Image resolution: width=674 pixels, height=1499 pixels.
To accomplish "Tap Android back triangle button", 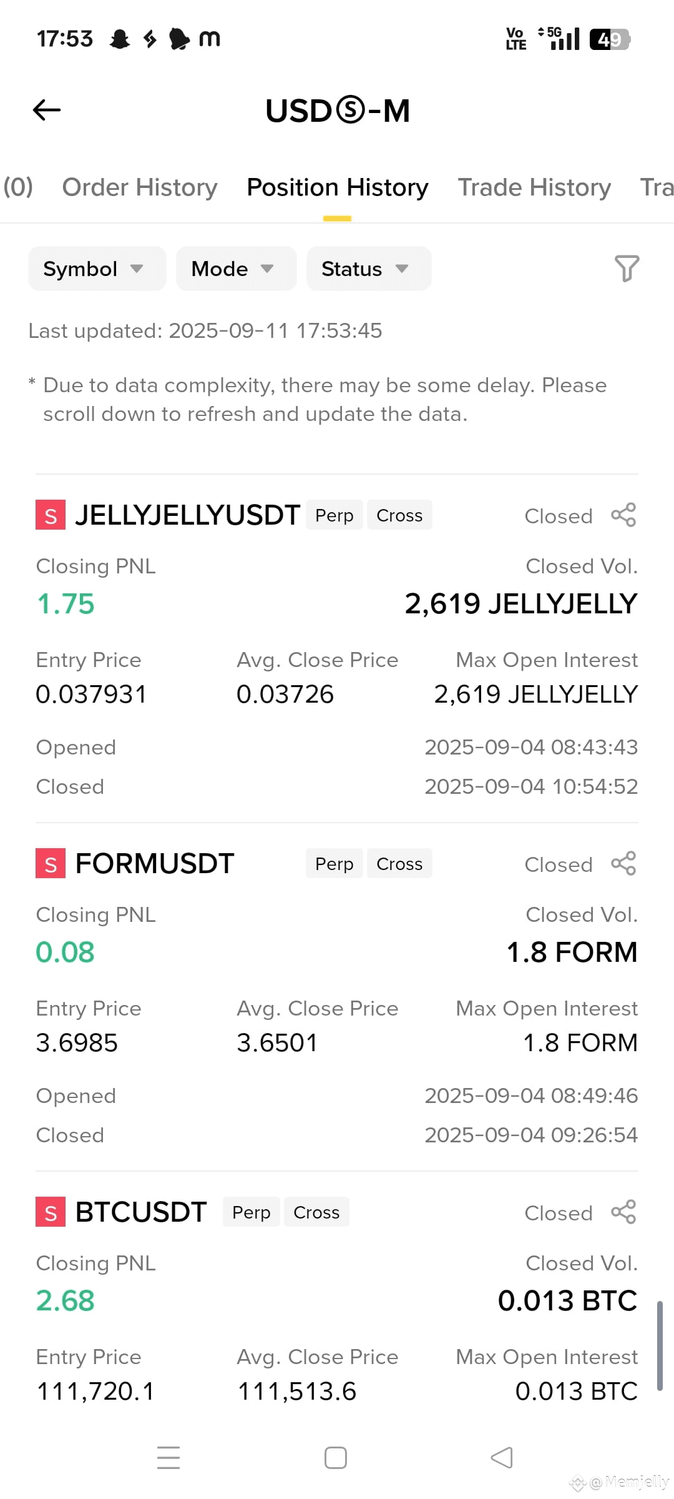I will tap(502, 1458).
